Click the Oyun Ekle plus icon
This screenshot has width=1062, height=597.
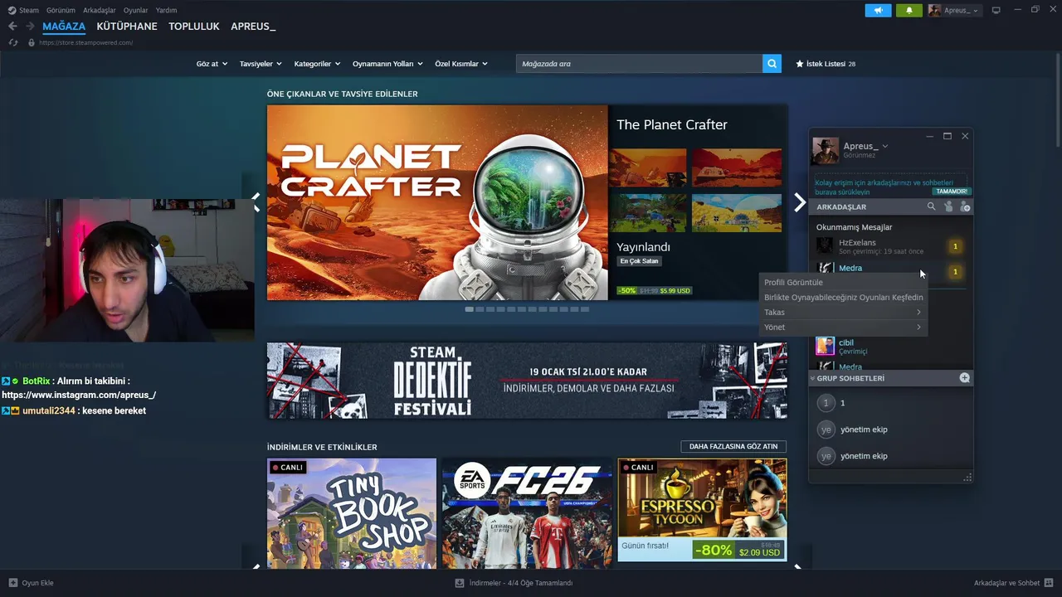point(12,583)
